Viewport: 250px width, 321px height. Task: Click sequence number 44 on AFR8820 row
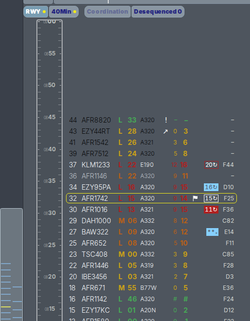73,120
